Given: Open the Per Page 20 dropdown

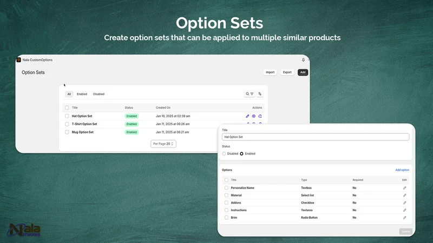Looking at the screenshot, I should click(x=163, y=144).
